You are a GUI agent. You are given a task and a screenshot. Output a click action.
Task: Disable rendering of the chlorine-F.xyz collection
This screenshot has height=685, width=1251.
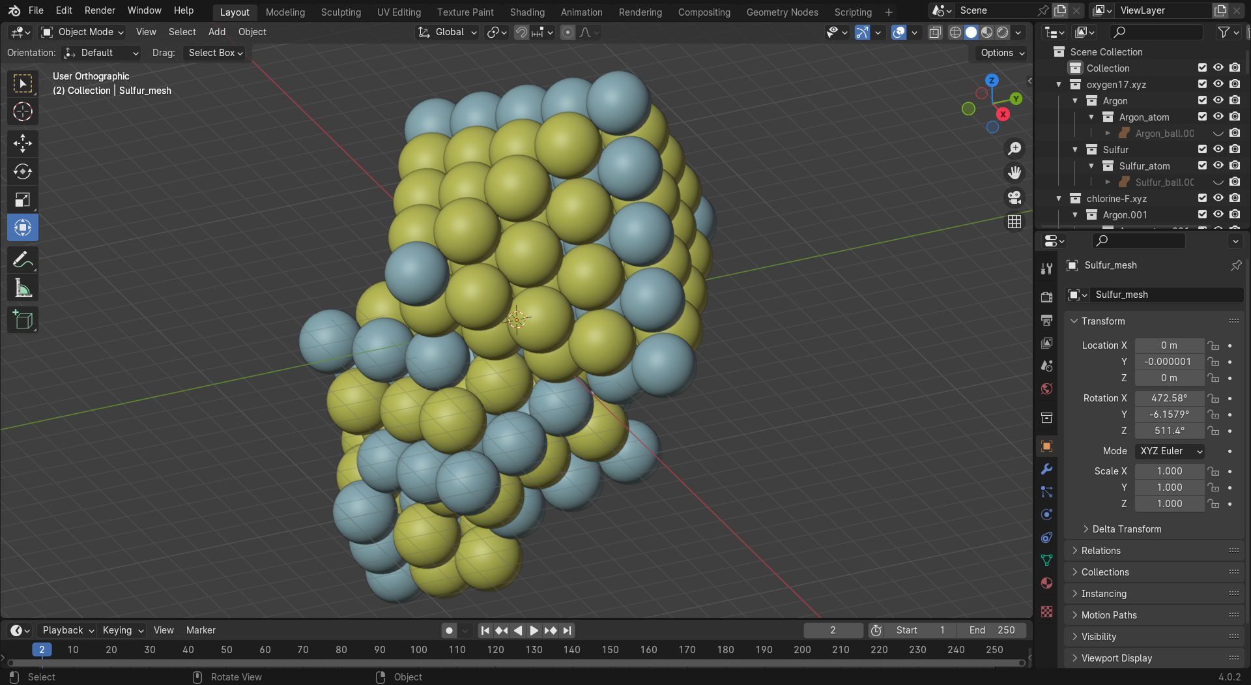click(1234, 198)
